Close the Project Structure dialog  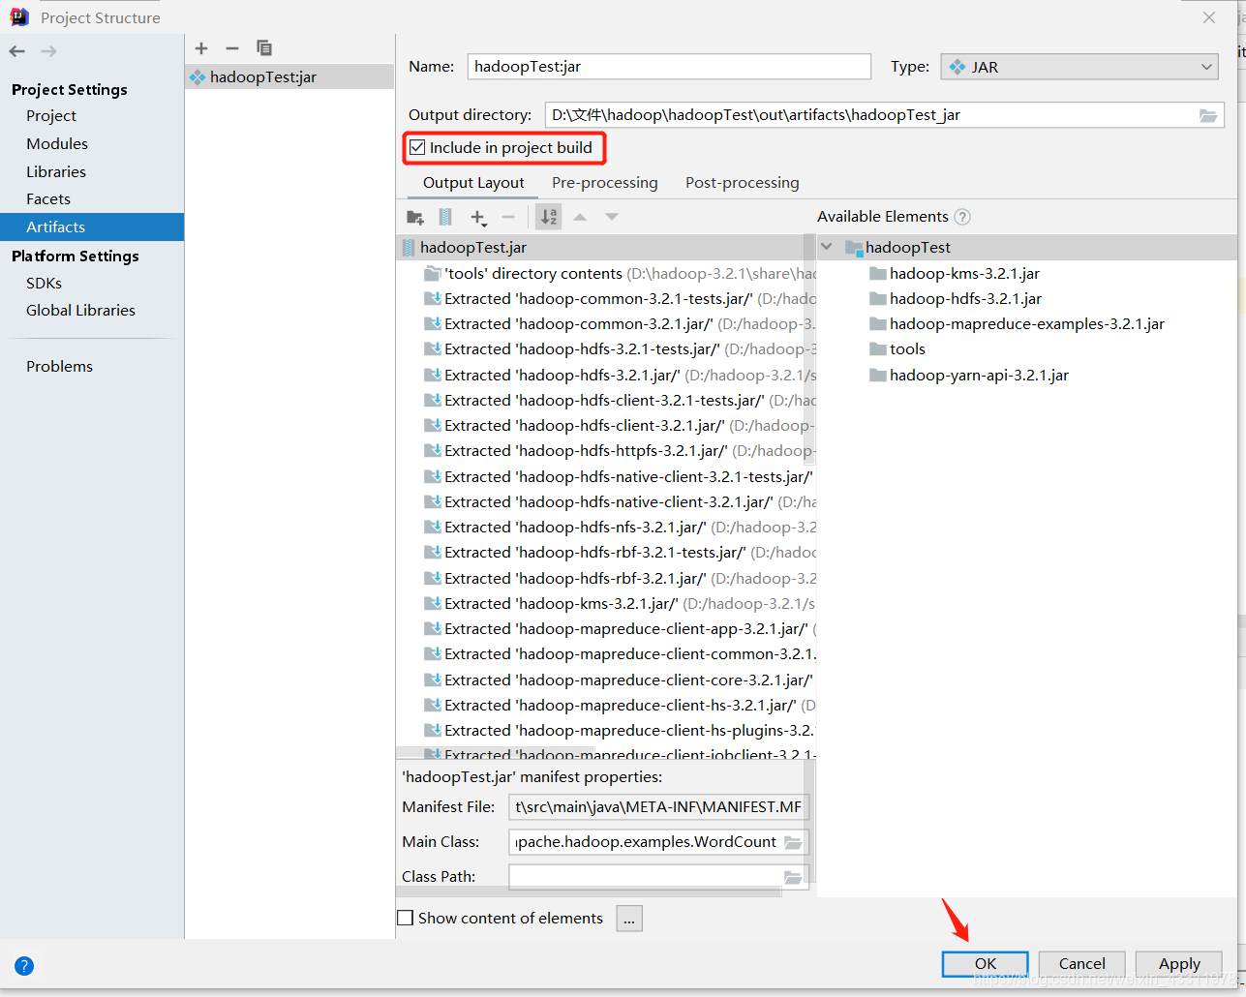[x=1209, y=17]
